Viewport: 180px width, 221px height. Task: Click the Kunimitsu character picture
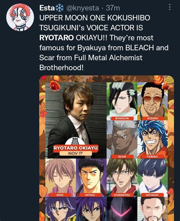coord(122,178)
